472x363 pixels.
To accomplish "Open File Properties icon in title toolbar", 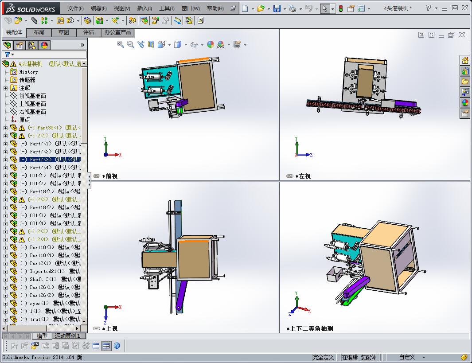I will tap(351, 8).
